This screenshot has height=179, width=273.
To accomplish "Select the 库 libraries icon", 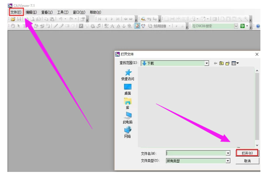I will (x=128, y=103).
